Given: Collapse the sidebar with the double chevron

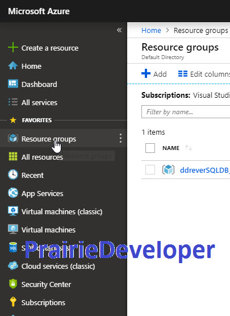Looking at the screenshot, I should [119, 30].
